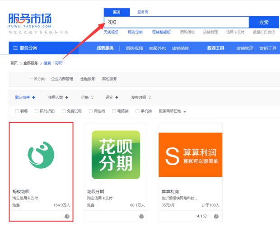This screenshot has height=228, width=280.
Task: Click the Wangwang chat icon under 蚂蚁花呗
Action: 67,216
